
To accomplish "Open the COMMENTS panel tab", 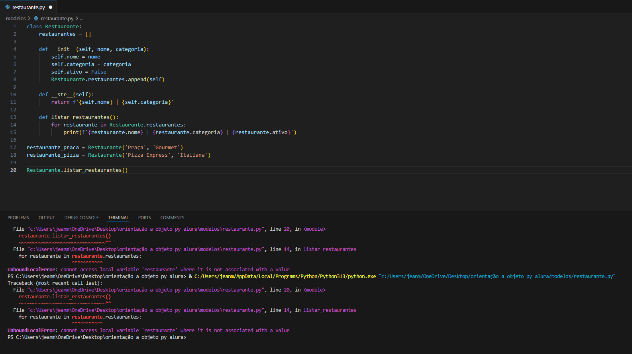I will pos(172,218).
